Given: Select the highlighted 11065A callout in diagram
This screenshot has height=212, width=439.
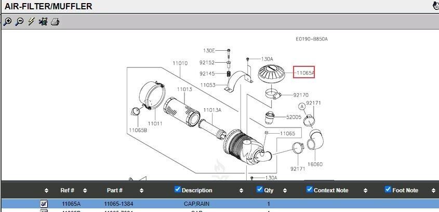Looking at the screenshot, I should click(304, 73).
